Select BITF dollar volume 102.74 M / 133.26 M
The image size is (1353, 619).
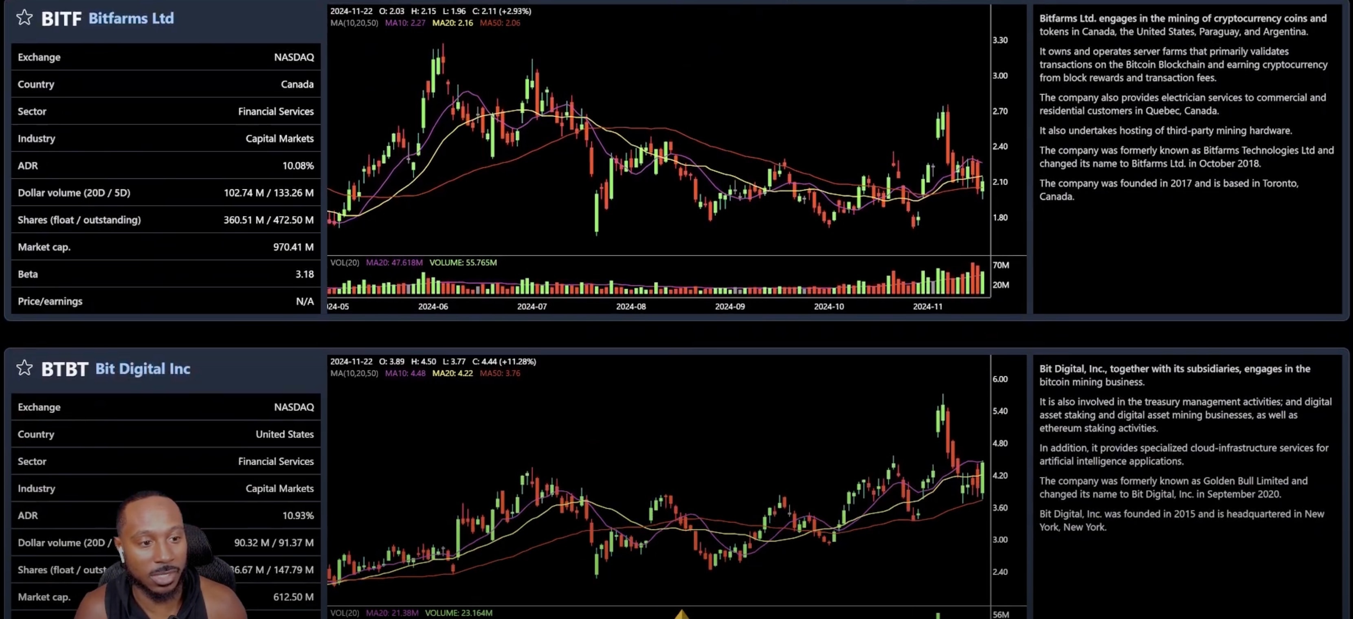coord(268,193)
